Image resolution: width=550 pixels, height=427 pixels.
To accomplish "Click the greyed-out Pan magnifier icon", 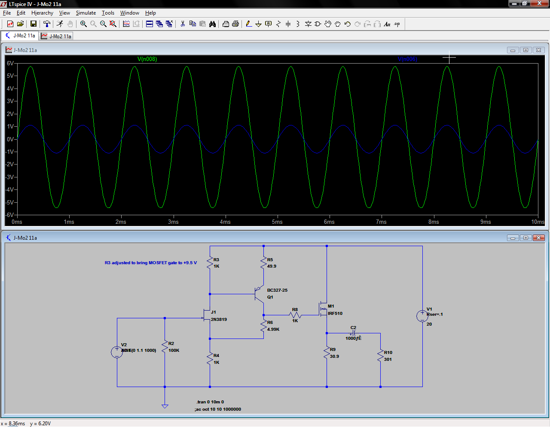I will [93, 24].
